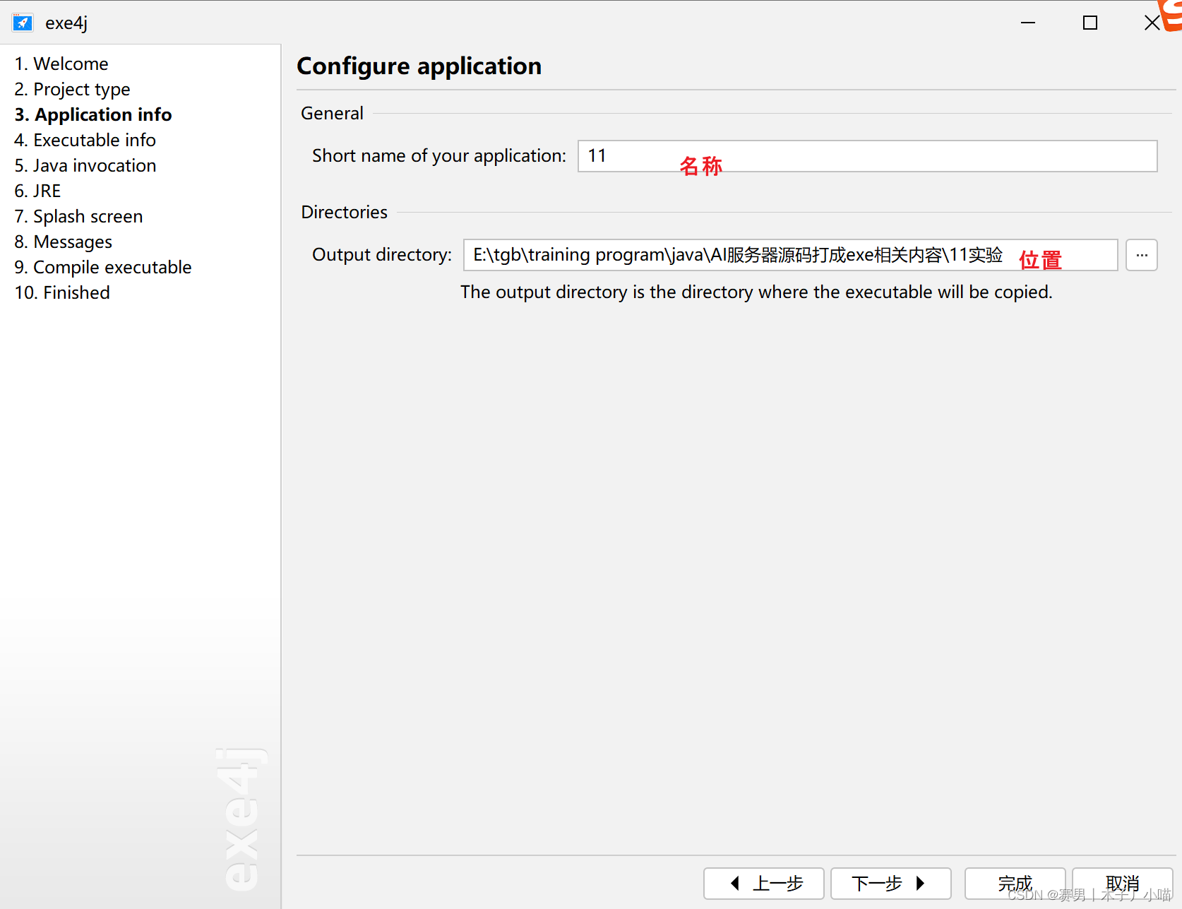
Task: Open the Application info step
Action: point(93,114)
